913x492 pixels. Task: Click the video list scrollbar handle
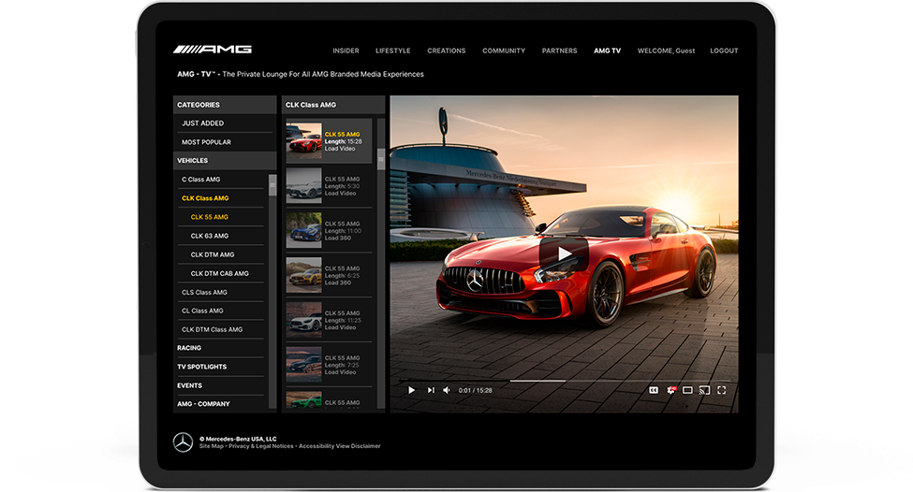pyautogui.click(x=381, y=159)
